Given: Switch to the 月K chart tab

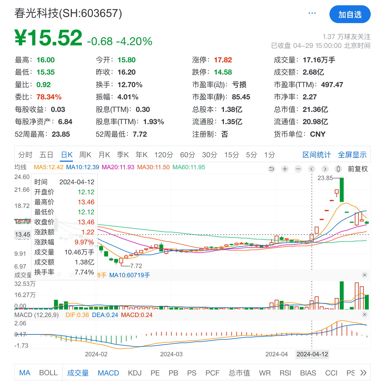Looking at the screenshot, I should [x=104, y=155].
